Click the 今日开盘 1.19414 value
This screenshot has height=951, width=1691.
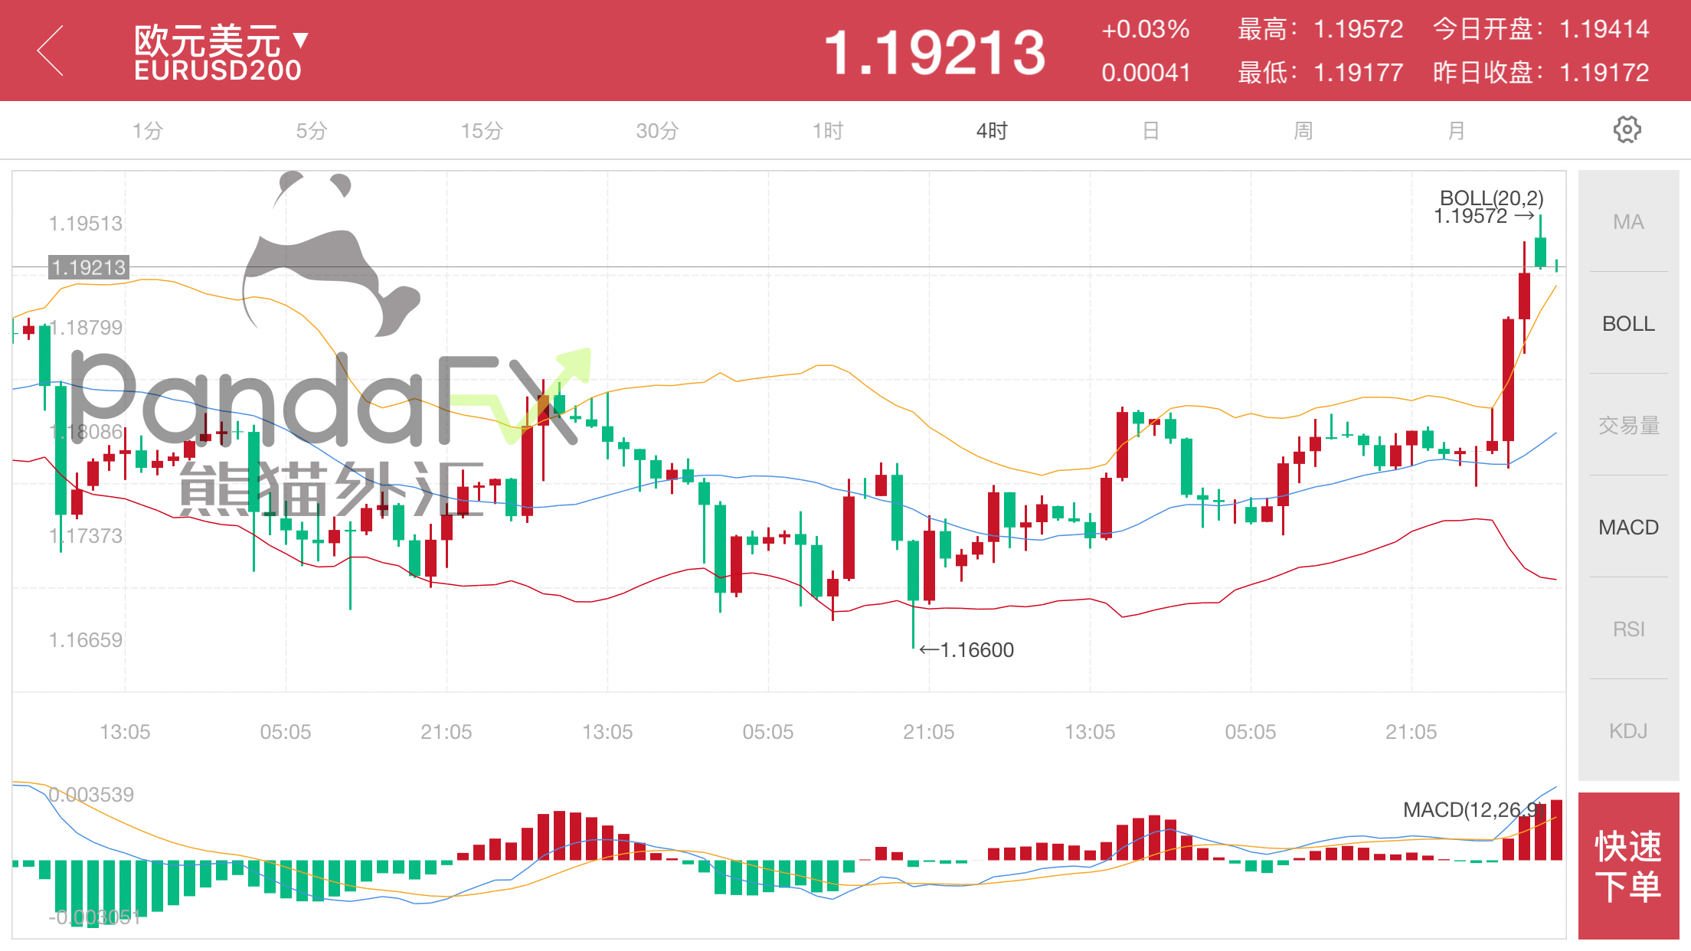click(1604, 29)
